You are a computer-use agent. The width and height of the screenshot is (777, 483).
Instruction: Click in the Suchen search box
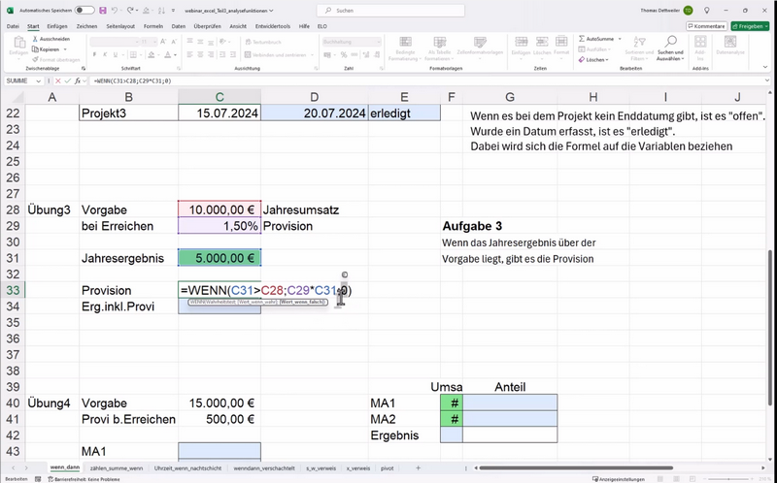[388, 10]
